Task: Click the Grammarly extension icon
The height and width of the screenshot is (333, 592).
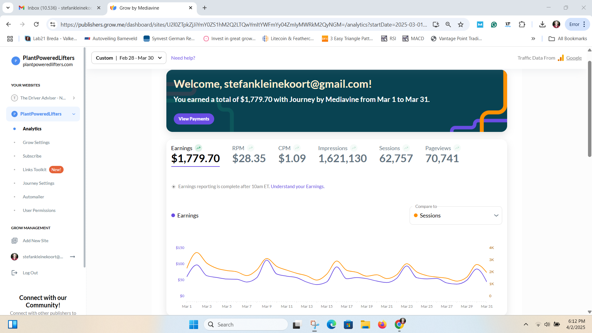Action: tap(494, 24)
